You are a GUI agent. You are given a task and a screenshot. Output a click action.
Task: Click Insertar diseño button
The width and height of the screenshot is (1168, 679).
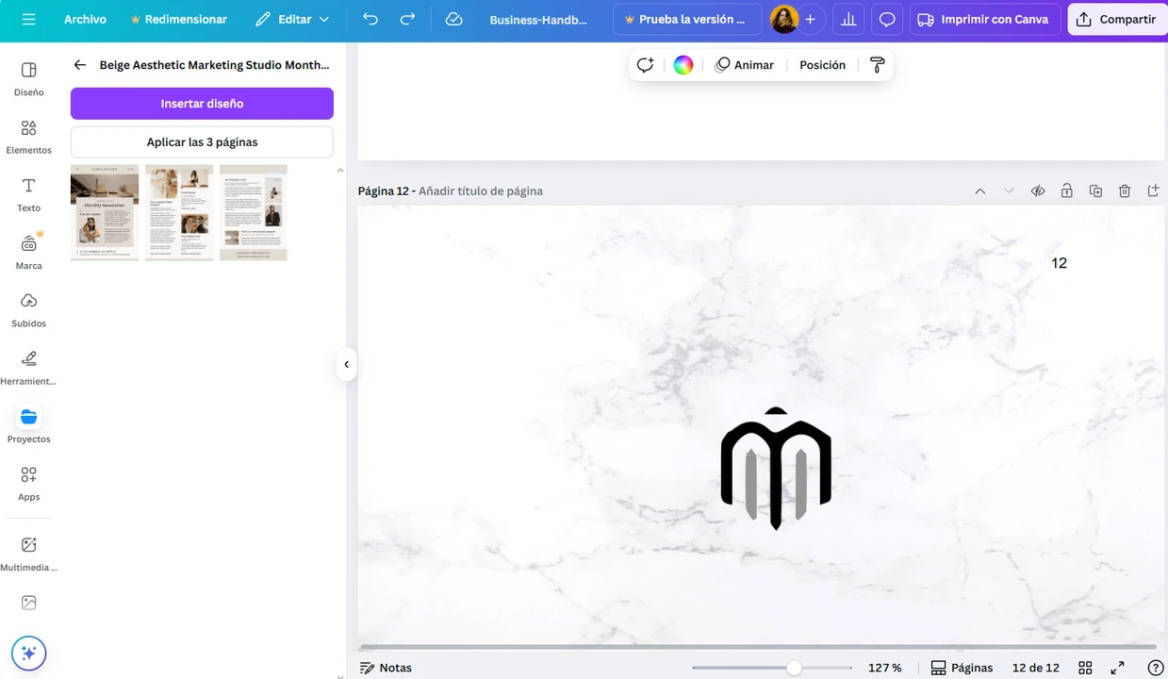click(202, 104)
